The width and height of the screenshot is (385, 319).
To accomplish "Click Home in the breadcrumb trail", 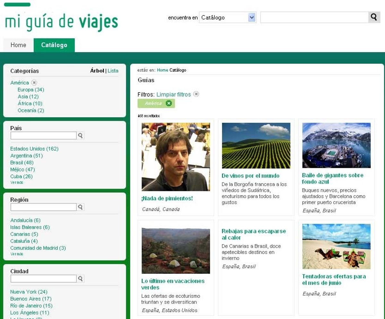I will pos(162,70).
